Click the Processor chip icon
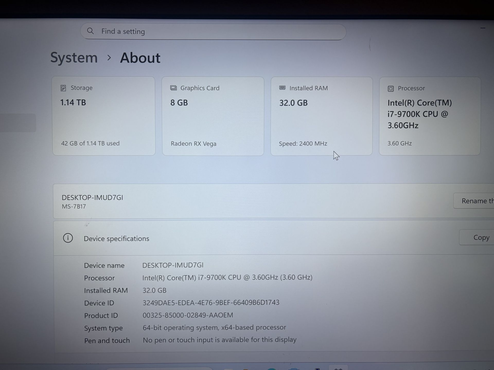Viewport: 494px width, 370px height. (391, 89)
